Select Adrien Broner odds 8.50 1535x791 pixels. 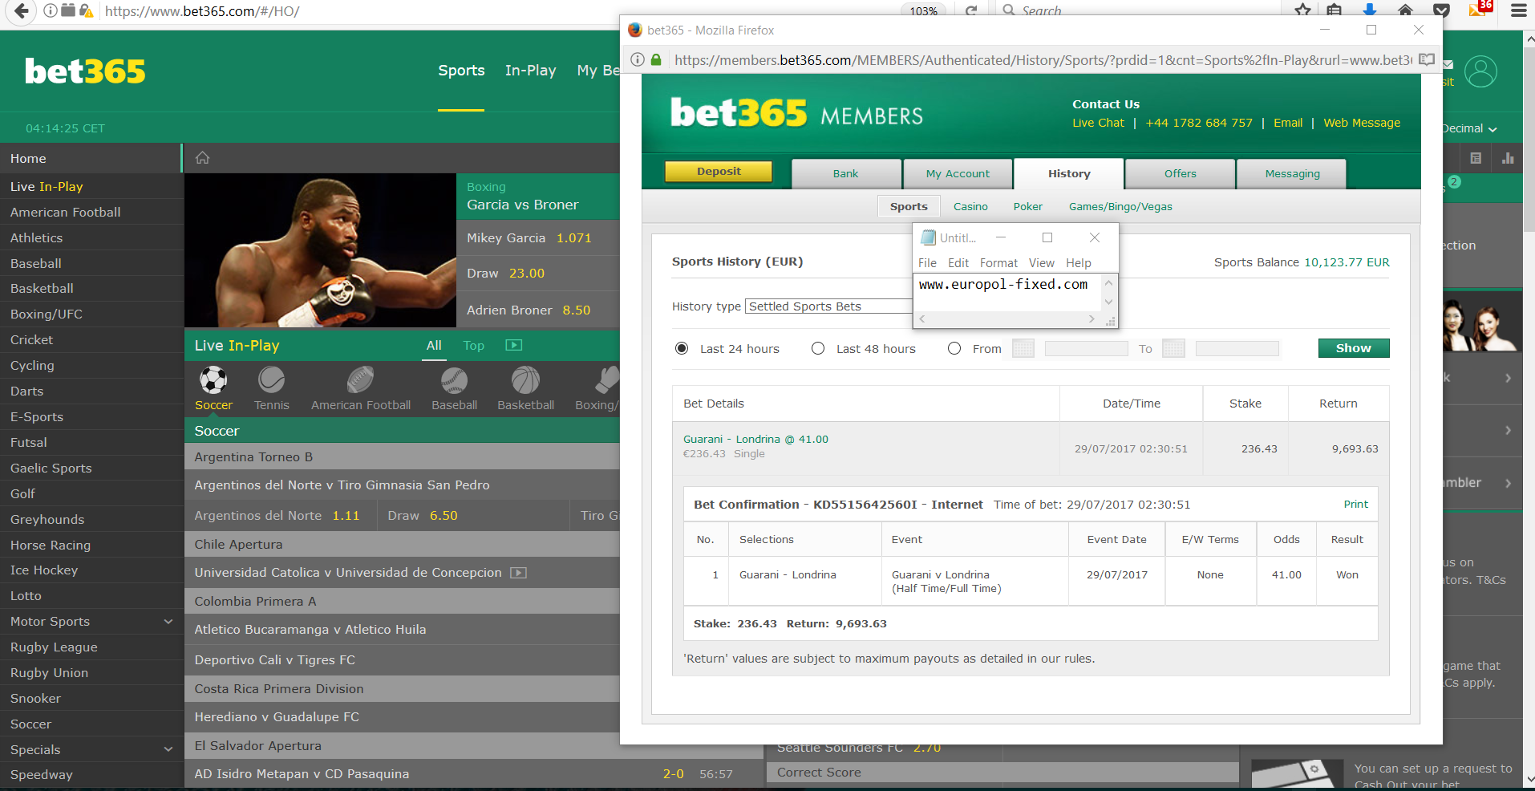click(576, 310)
